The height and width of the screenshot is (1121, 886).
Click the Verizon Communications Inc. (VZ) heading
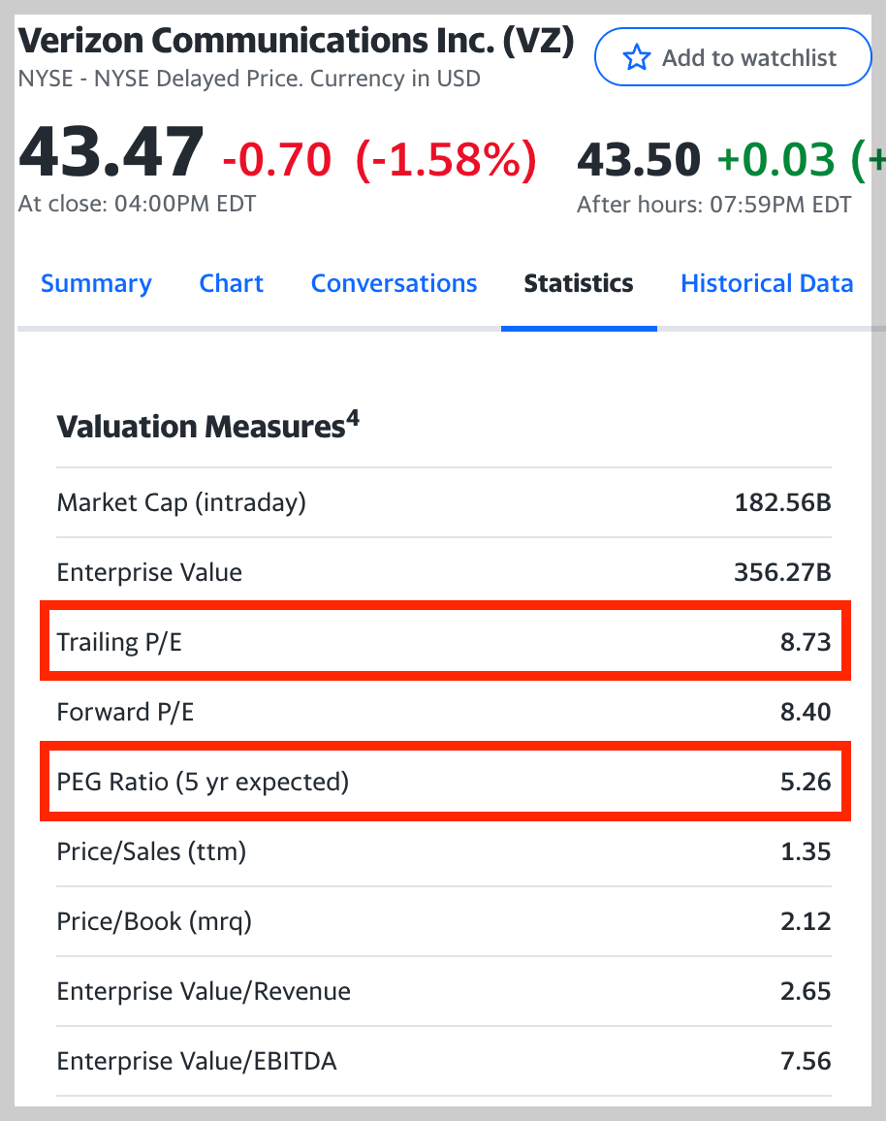(297, 43)
